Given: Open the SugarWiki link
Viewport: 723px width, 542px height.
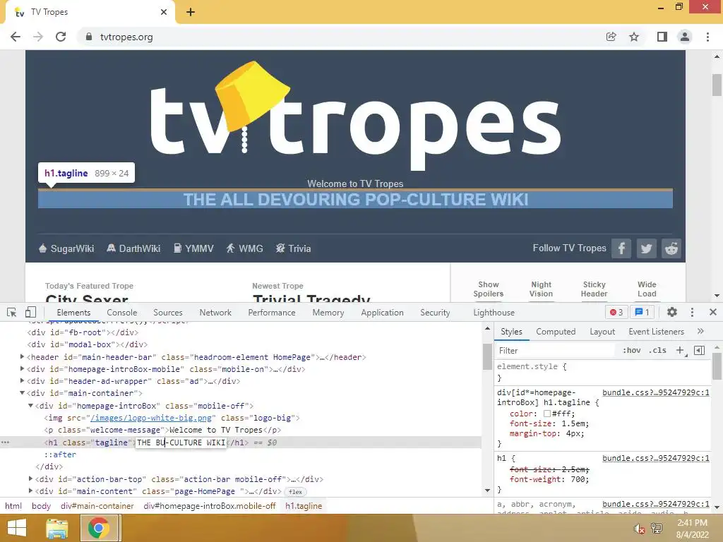Looking at the screenshot, I should click(66, 248).
